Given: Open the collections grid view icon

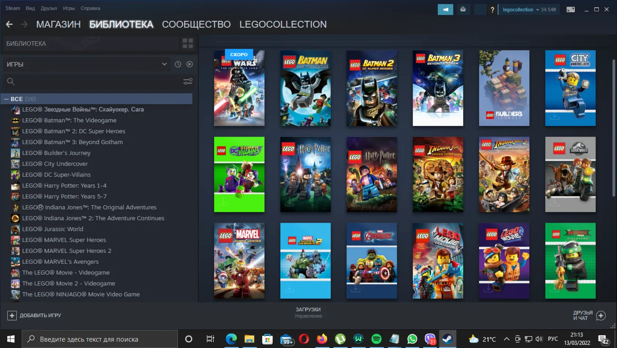Looking at the screenshot, I should 187,43.
